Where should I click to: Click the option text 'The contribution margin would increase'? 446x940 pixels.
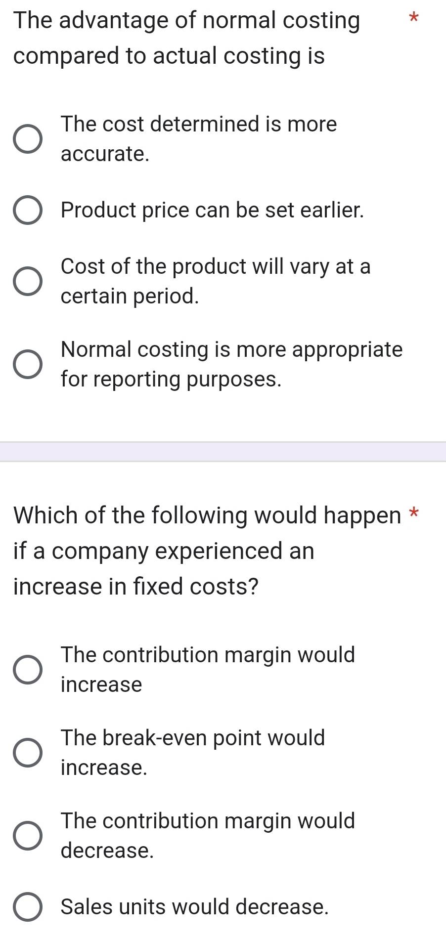point(208,669)
